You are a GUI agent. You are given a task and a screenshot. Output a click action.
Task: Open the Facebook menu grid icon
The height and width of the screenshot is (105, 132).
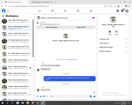coord(118,11)
